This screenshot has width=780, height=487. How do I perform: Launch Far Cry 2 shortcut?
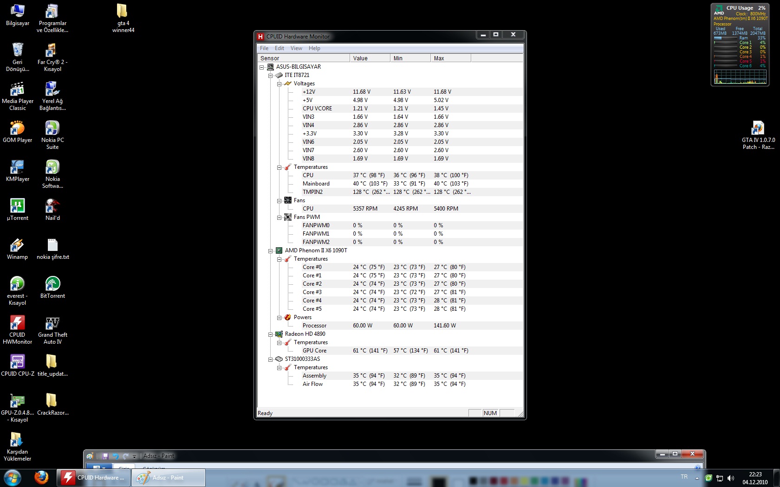(52, 58)
